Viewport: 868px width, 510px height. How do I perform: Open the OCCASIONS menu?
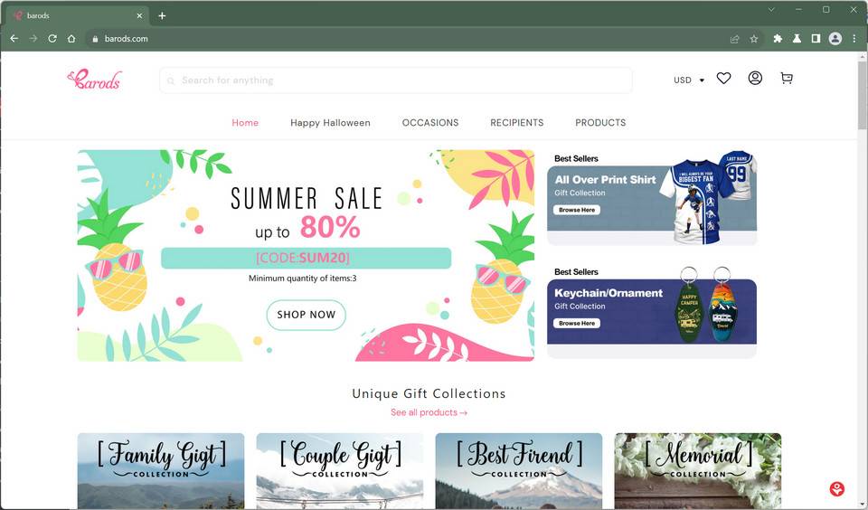tap(430, 122)
